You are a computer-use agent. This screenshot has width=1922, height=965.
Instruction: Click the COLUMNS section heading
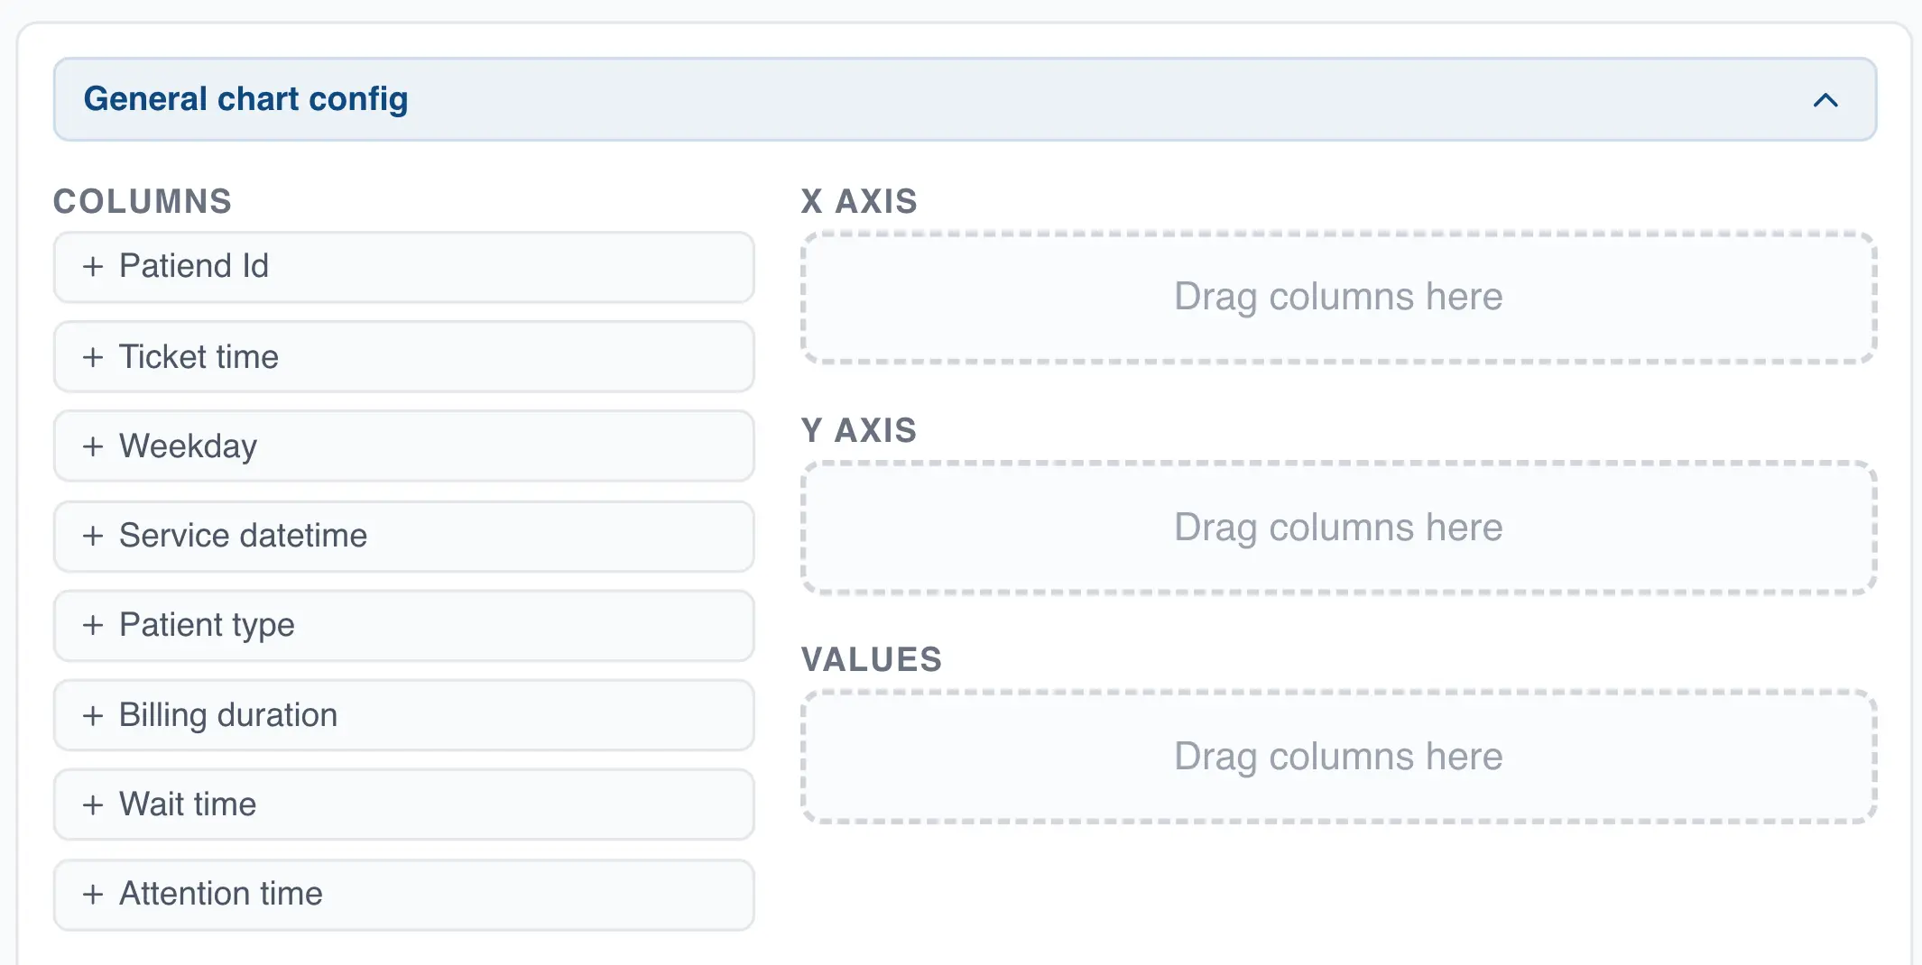[142, 202]
